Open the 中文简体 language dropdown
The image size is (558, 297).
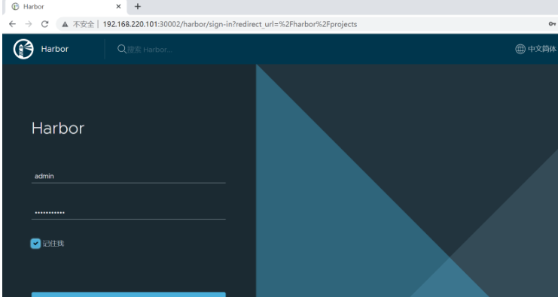pos(536,49)
